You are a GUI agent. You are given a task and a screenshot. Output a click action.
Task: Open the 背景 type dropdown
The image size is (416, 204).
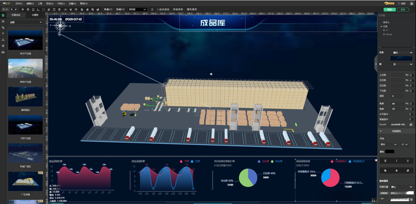(403, 53)
